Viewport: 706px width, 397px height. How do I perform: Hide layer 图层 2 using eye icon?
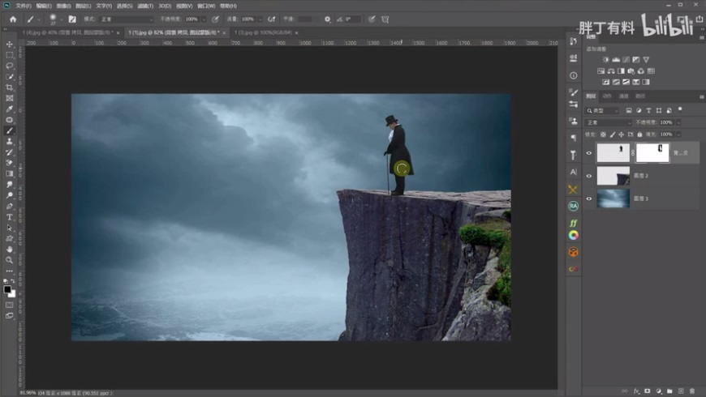tap(590, 176)
